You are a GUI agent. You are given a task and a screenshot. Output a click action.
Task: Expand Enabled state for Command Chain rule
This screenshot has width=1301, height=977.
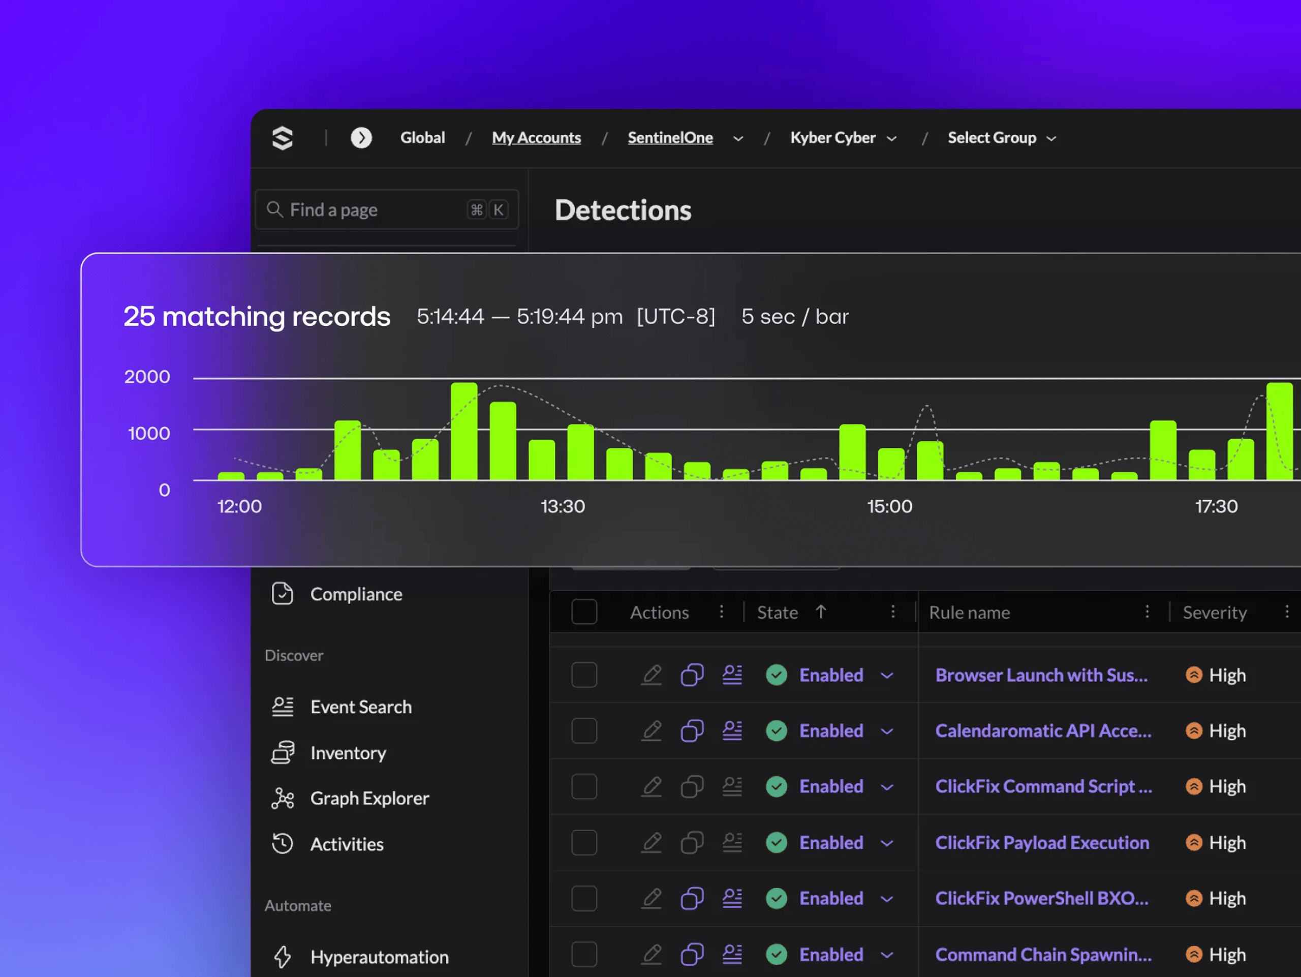(x=887, y=955)
